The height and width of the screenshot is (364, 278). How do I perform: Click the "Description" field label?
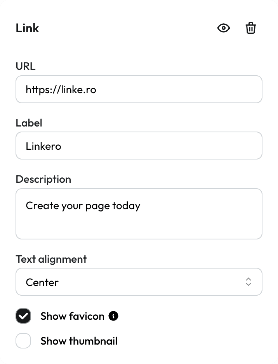43,179
